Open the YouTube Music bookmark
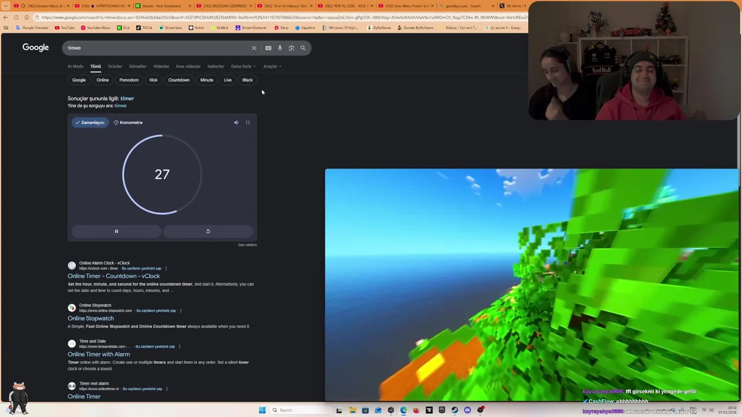This screenshot has width=742, height=417. tap(96, 28)
